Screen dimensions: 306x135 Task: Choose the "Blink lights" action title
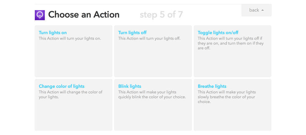click(130, 86)
